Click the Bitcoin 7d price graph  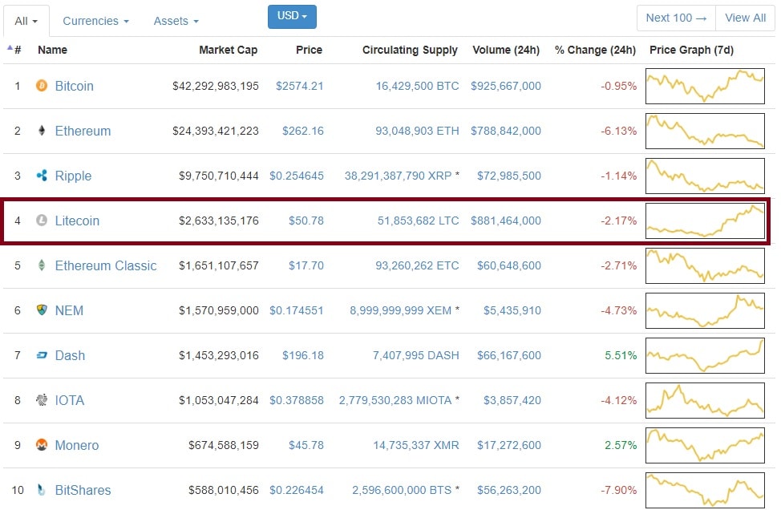[705, 86]
